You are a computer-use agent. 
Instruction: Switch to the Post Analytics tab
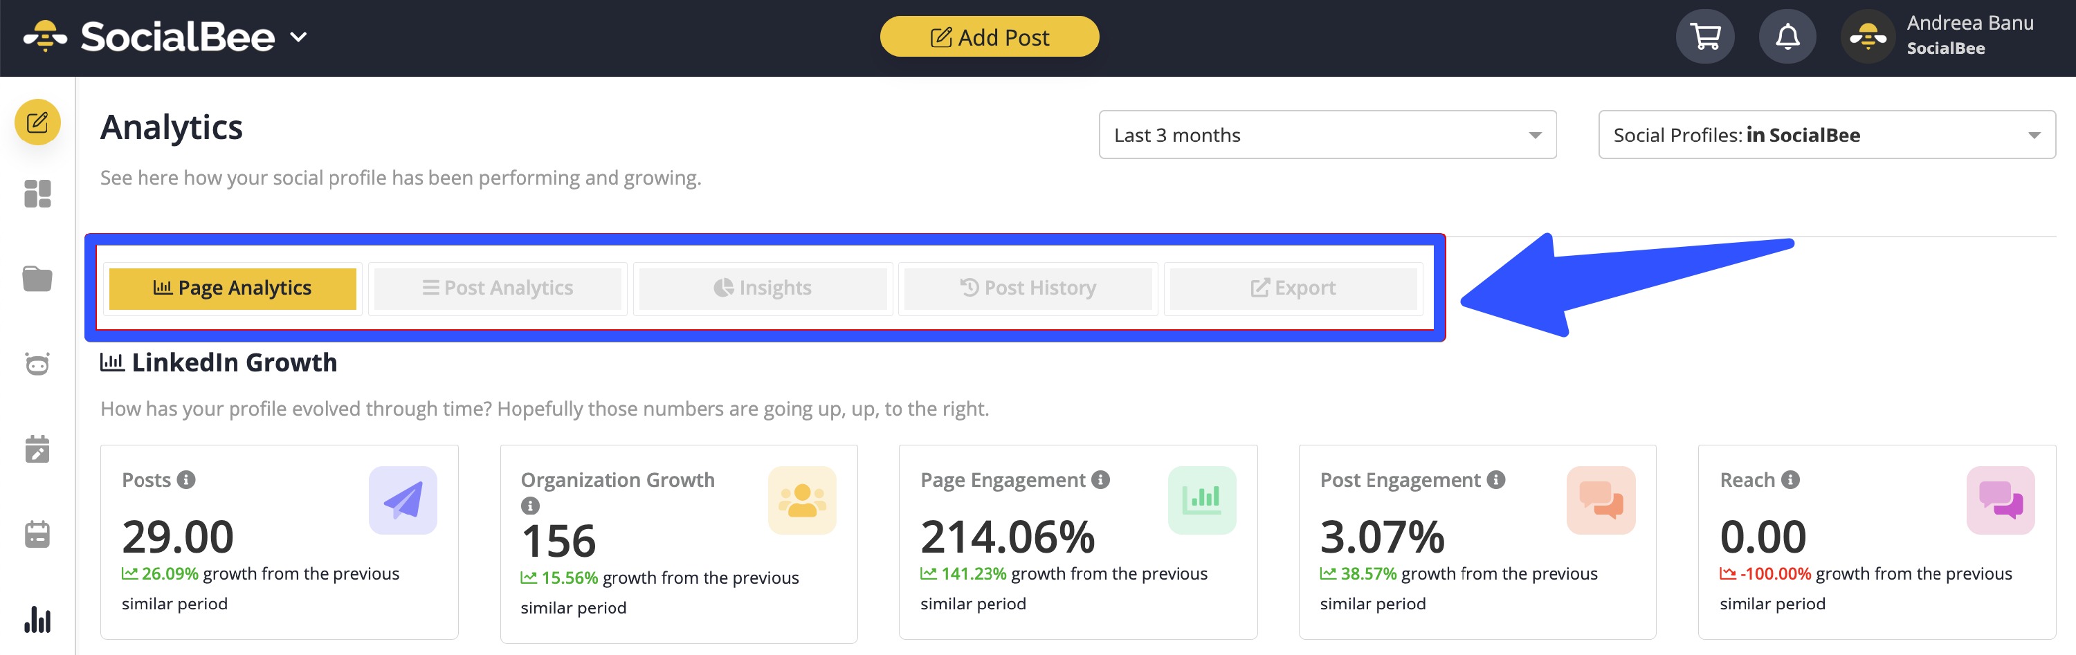point(498,288)
